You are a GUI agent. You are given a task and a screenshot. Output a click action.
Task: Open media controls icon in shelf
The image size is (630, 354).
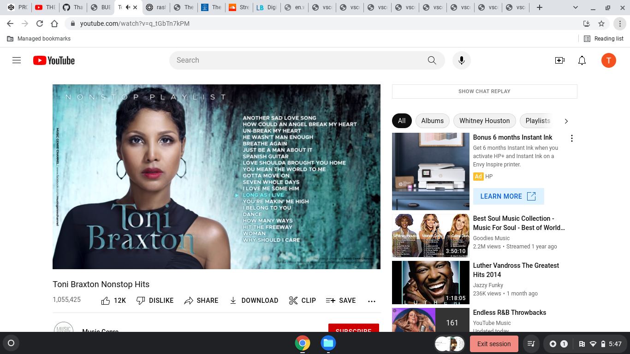(531, 344)
